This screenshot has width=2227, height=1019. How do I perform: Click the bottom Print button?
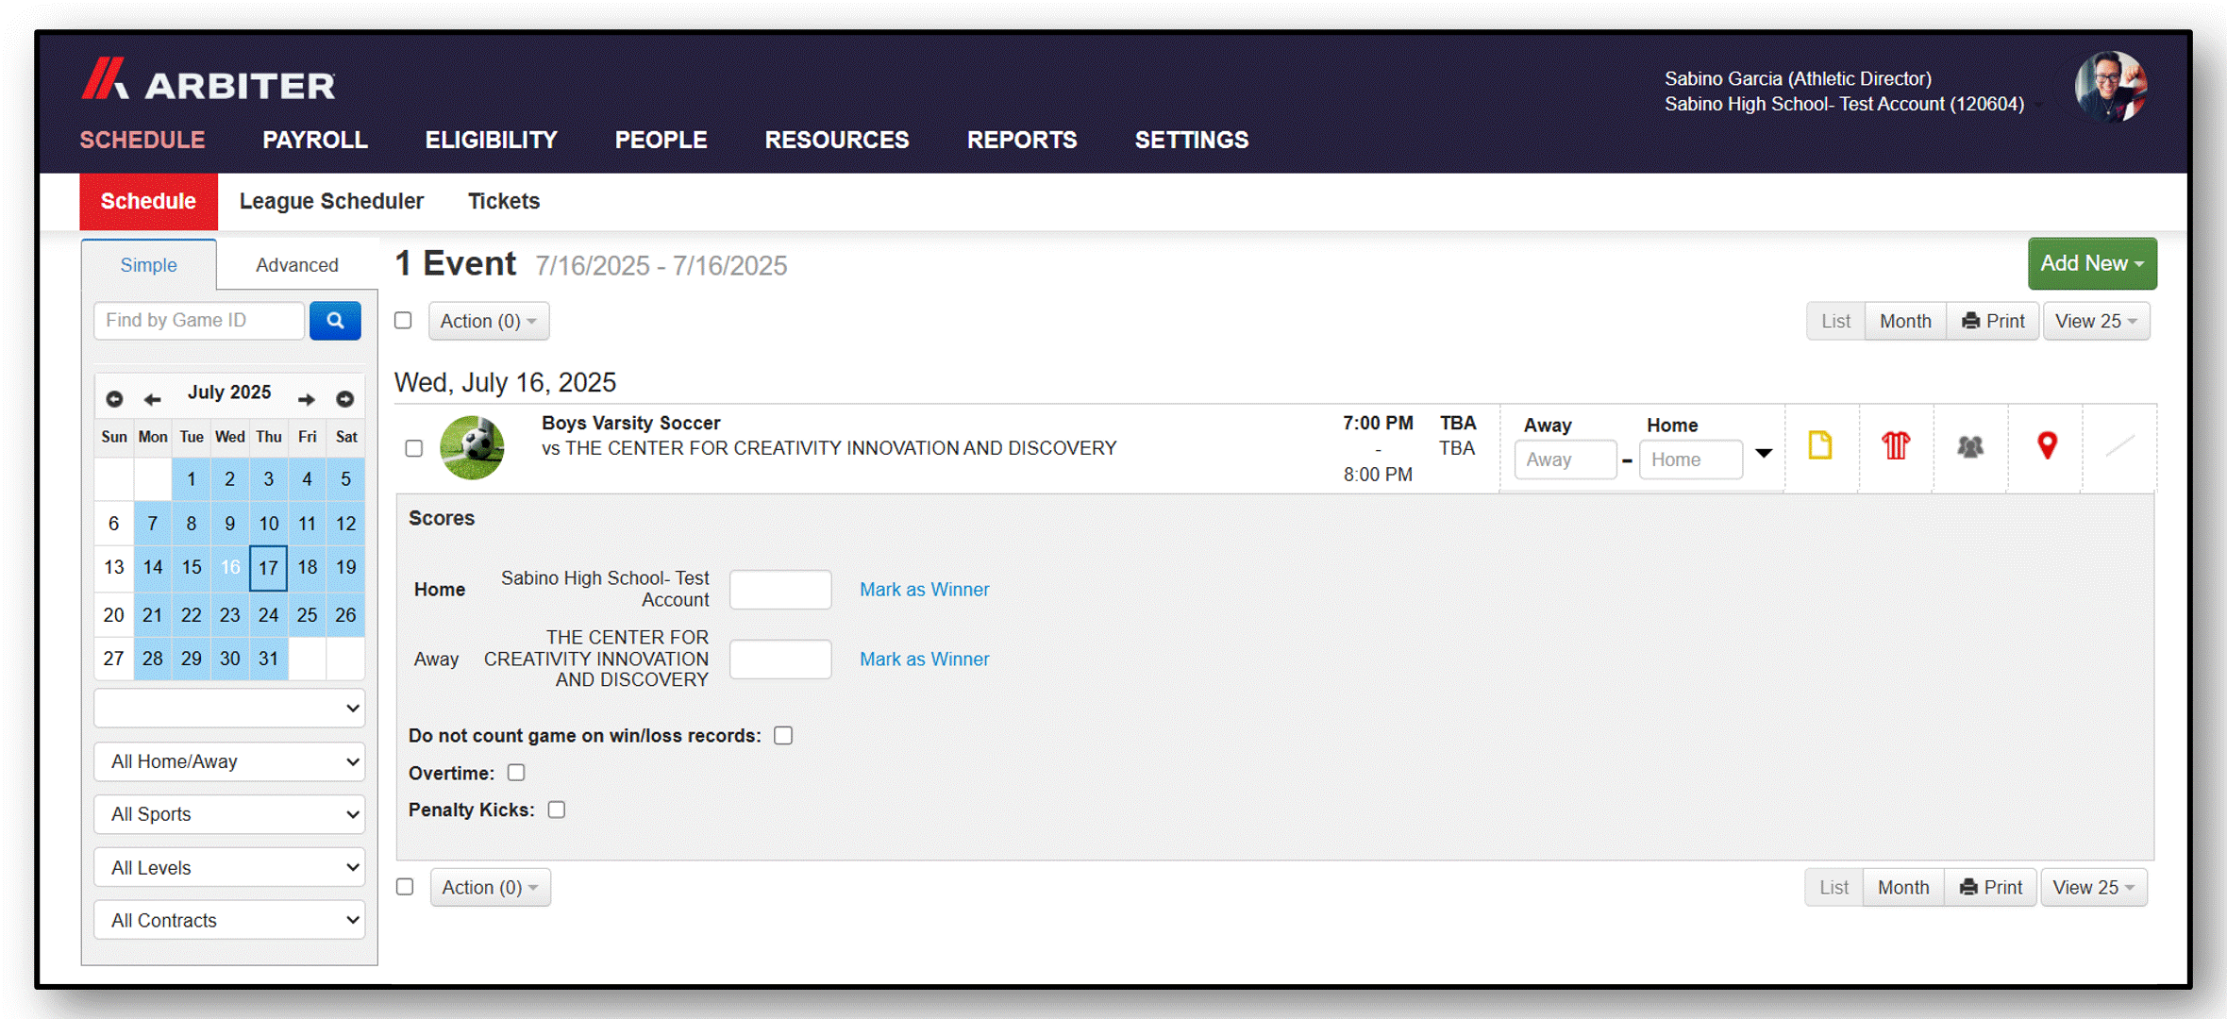click(1990, 887)
